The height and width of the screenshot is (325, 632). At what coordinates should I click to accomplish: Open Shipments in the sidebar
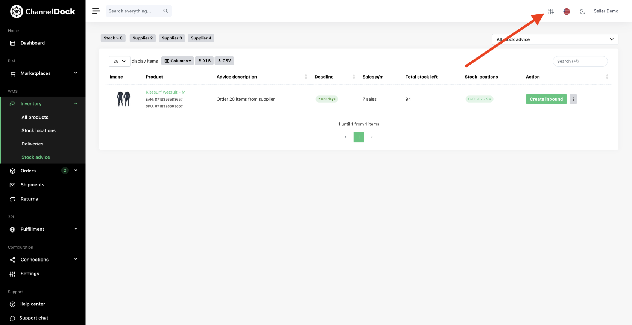32,185
